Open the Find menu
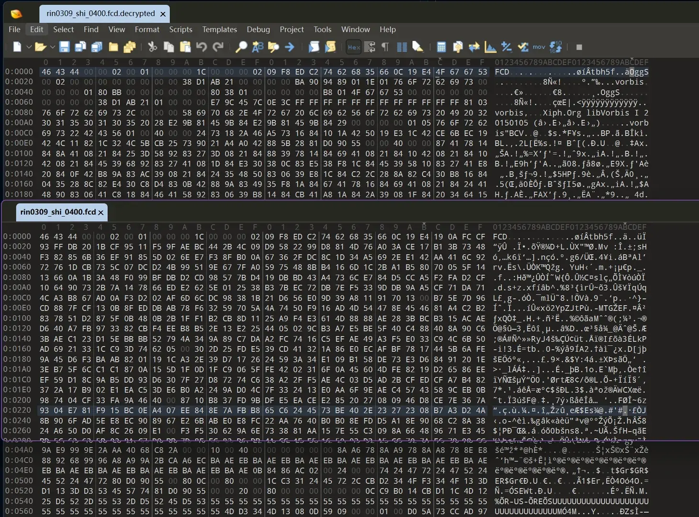 [91, 29]
